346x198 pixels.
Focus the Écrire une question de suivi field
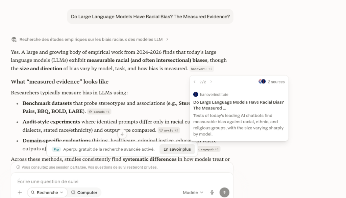[x=122, y=181]
